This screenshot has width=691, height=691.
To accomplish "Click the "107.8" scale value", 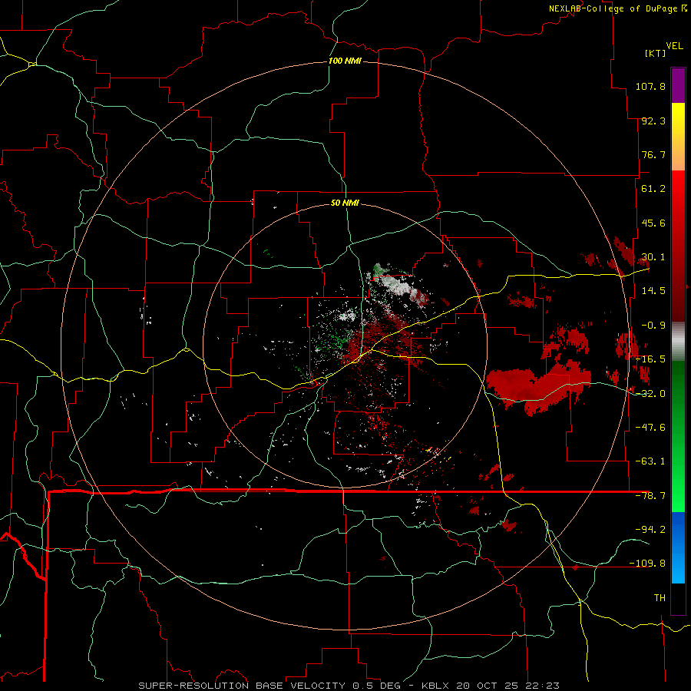I will 650,86.
